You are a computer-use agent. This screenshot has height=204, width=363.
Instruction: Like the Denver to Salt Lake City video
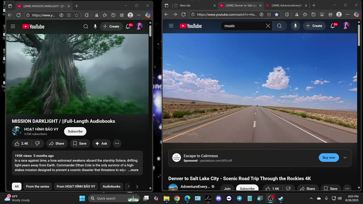tap(272, 189)
